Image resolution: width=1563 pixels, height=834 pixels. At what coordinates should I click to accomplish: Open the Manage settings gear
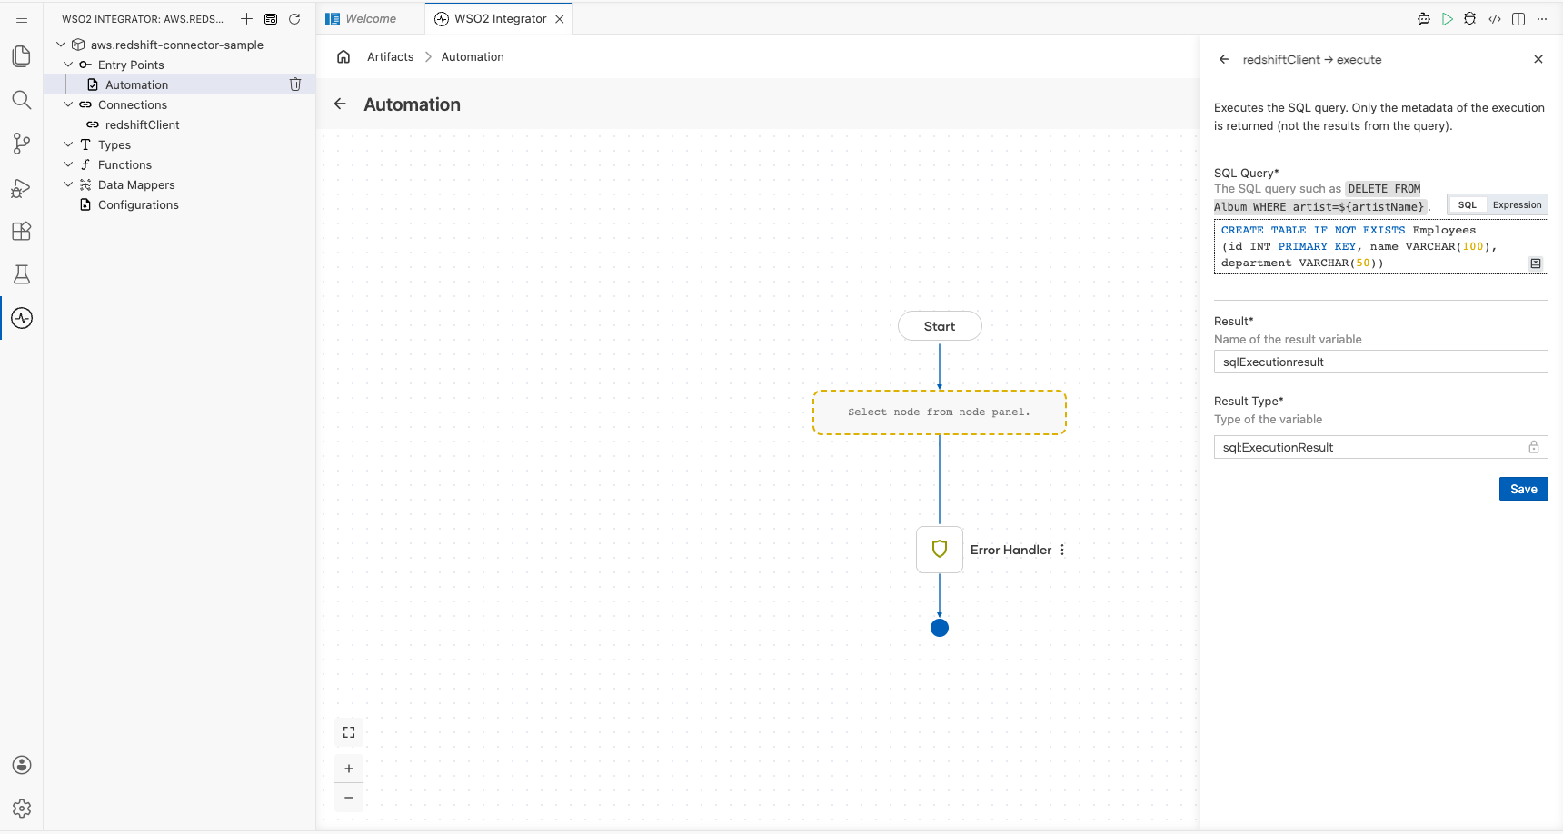22,809
